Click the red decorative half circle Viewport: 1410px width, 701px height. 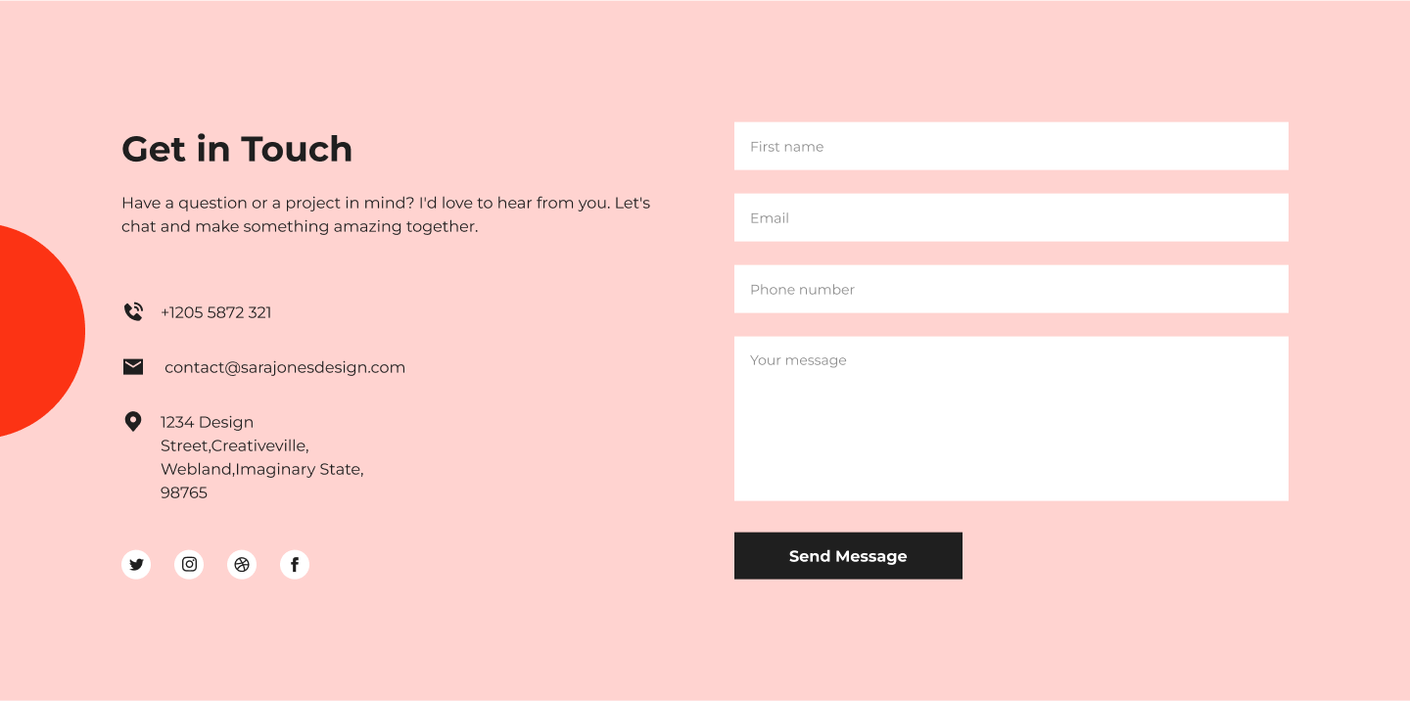coord(37,331)
